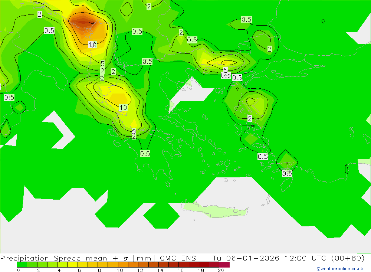Image resolution: width=371 pixels, height=272 pixels.
Task: Click the 'Precipitation Spread mean + σ [mm]' title text
Action: [78, 258]
